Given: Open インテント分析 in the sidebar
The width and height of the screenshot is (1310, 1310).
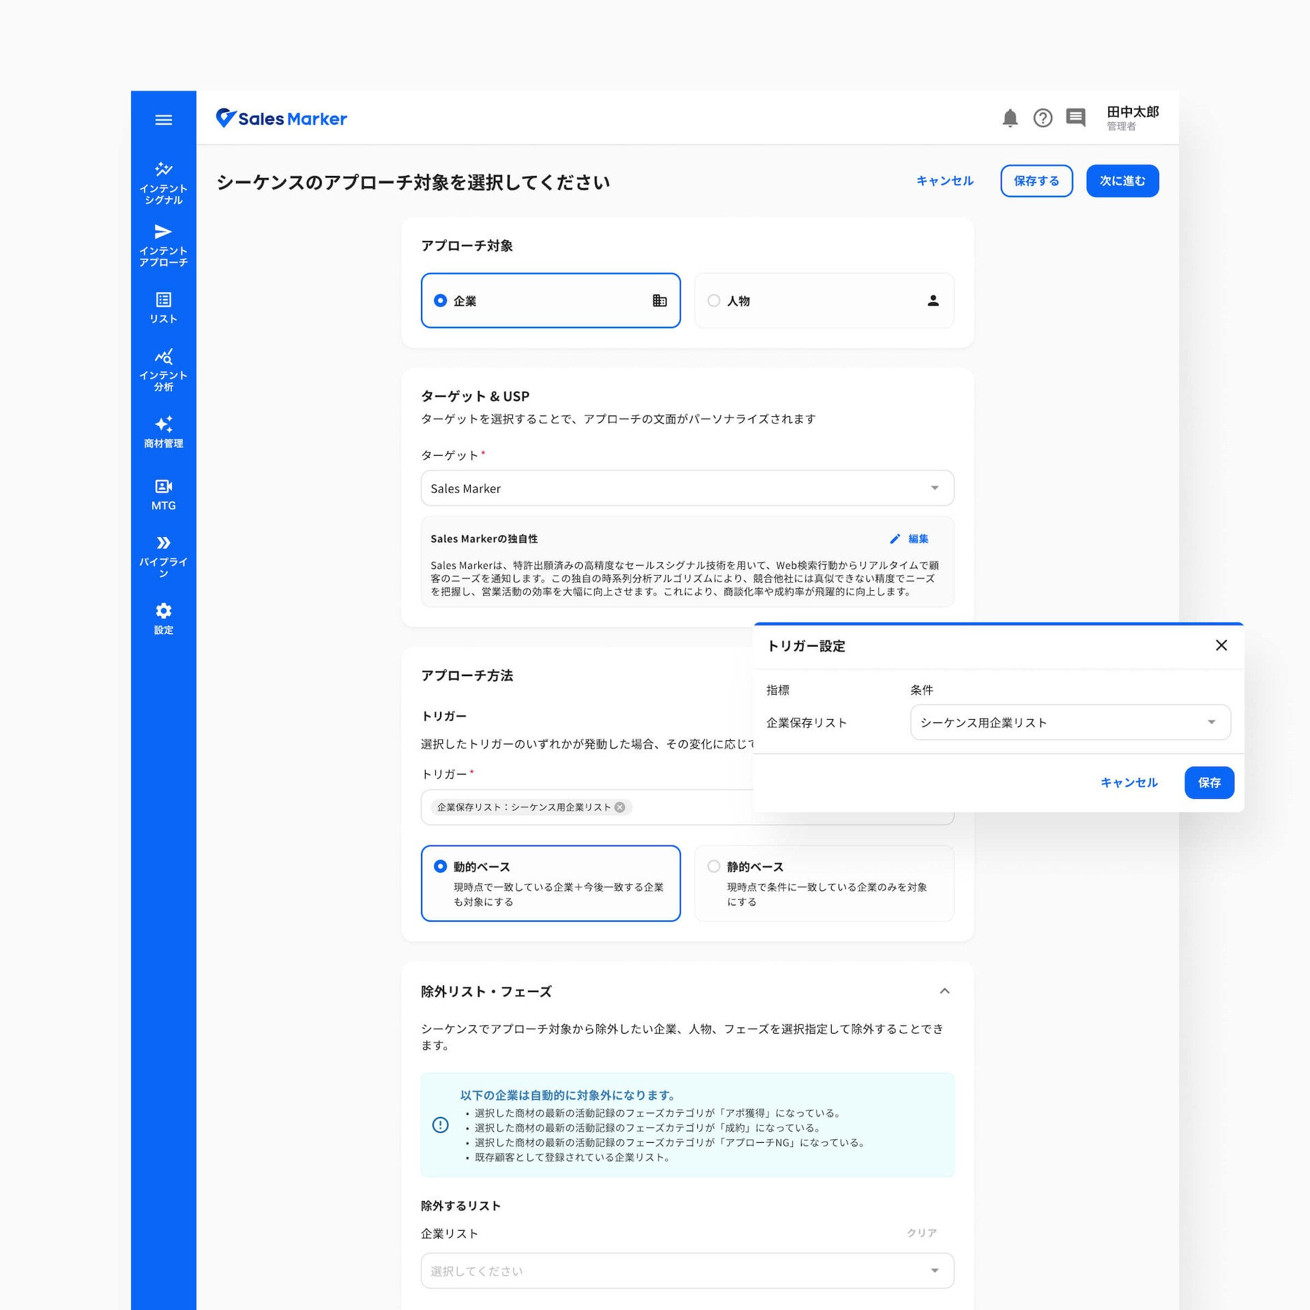Looking at the screenshot, I should 163,370.
